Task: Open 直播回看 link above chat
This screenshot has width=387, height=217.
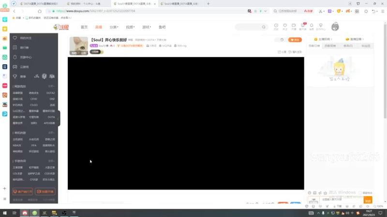Action: pos(355,39)
